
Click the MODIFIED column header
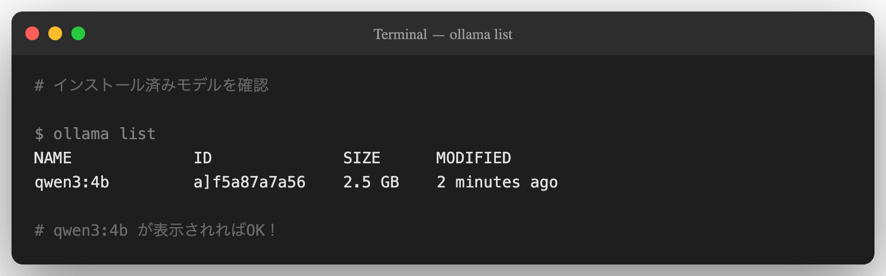(473, 158)
